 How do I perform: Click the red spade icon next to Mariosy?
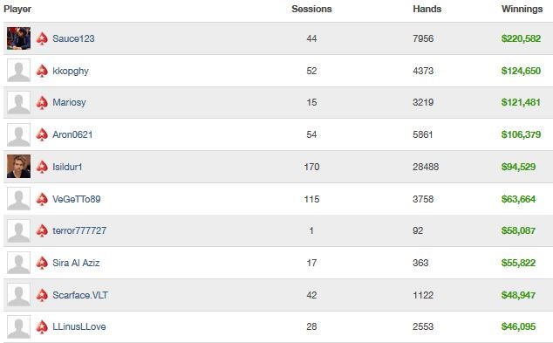click(x=42, y=103)
